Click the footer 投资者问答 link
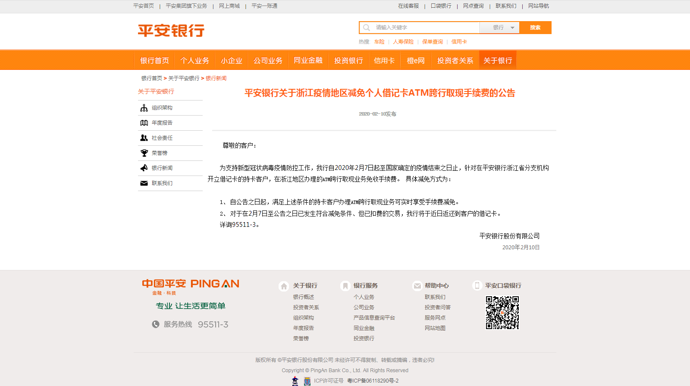The image size is (690, 386). 438,308
